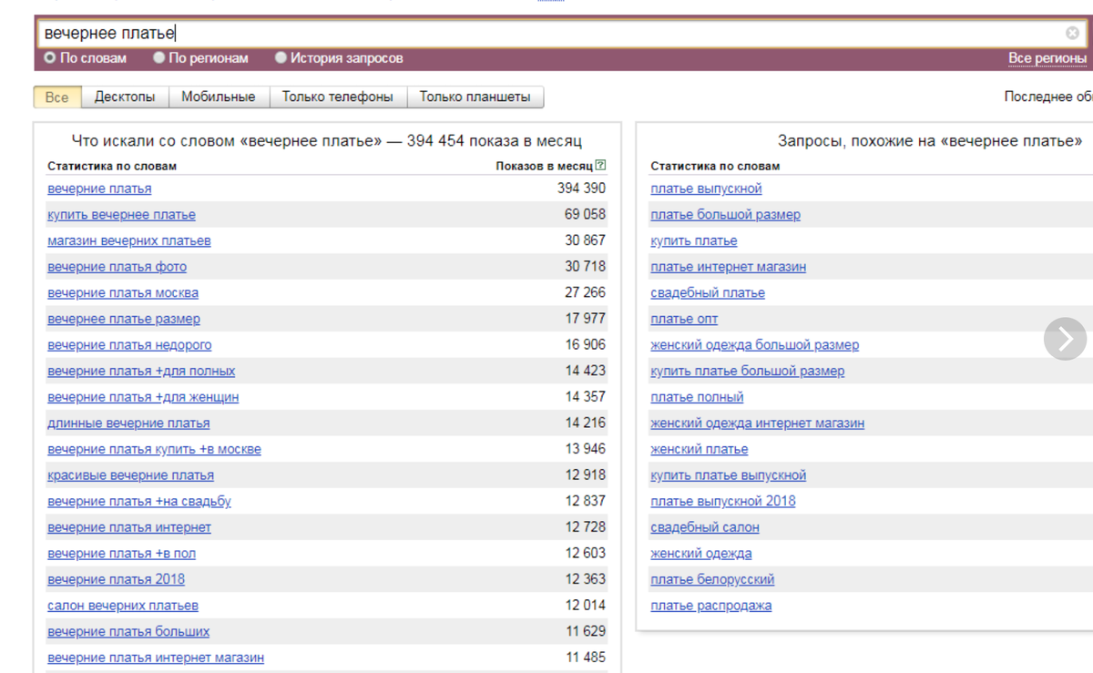Open the вечерние платья query link
The height and width of the screenshot is (673, 1093).
(x=99, y=189)
